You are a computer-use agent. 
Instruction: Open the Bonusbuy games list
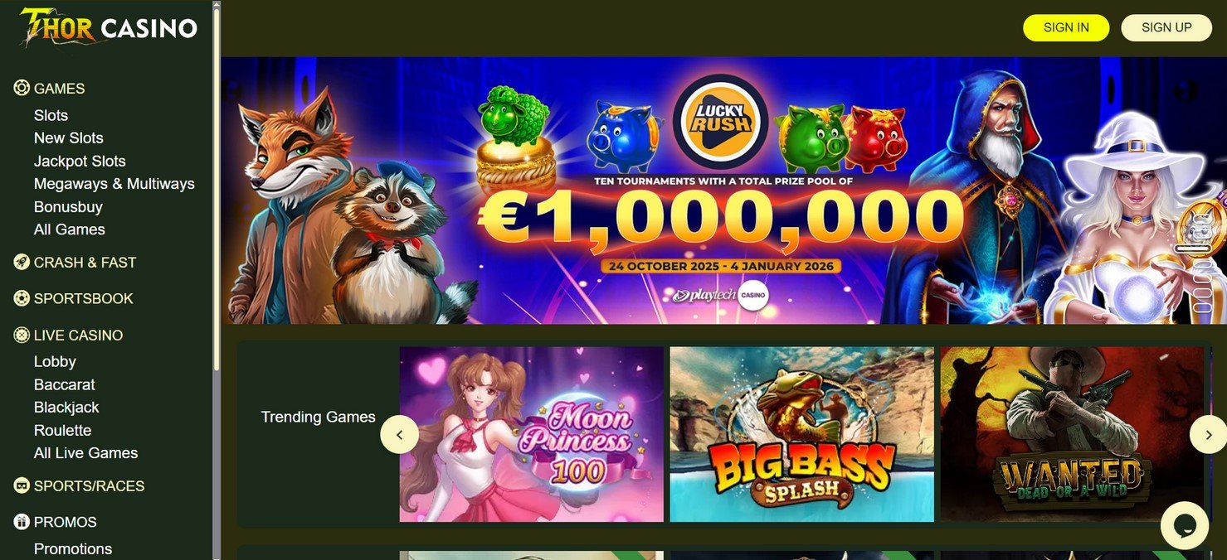[x=68, y=206]
